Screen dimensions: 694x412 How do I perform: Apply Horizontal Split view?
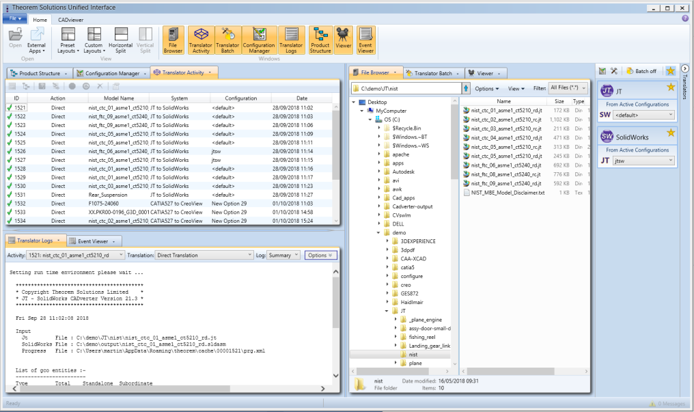[120, 40]
